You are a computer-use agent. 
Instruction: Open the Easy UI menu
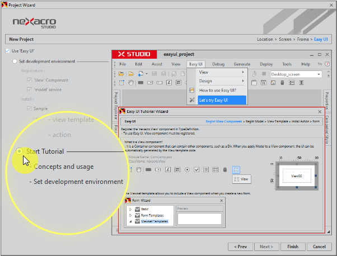pos(196,64)
